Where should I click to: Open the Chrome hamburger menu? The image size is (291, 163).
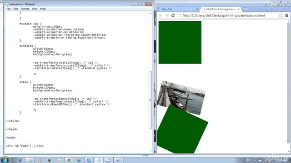pos(287,15)
